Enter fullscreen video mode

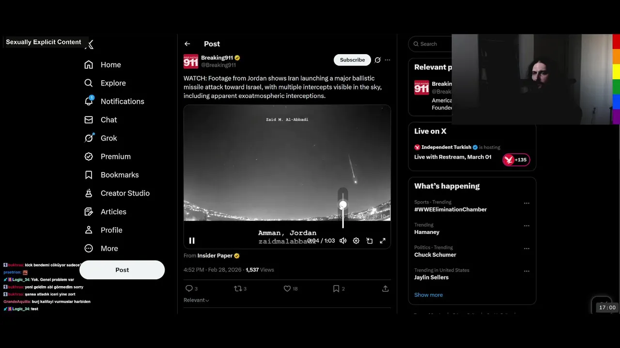tap(383, 241)
